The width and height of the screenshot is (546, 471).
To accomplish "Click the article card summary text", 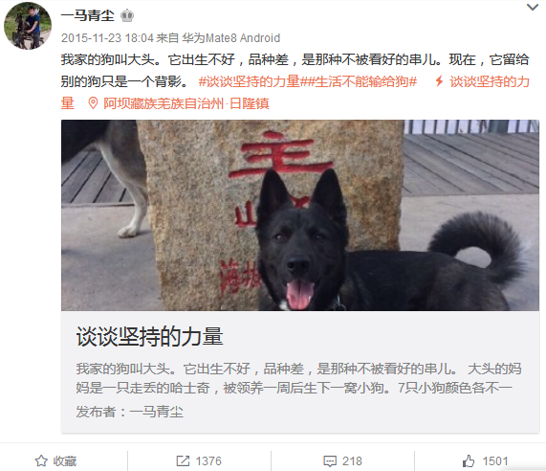I will tap(298, 378).
